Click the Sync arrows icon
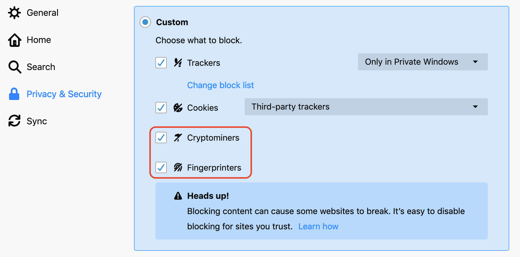Image resolution: width=520 pixels, height=257 pixels. point(14,121)
